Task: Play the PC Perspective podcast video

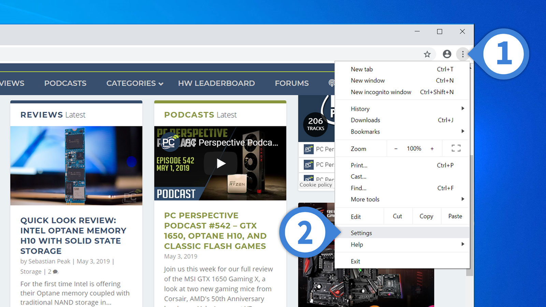Action: pyautogui.click(x=220, y=163)
